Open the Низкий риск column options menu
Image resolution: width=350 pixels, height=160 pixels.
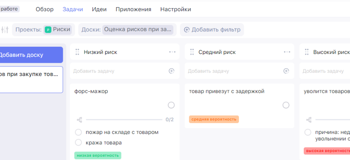[x=172, y=52]
